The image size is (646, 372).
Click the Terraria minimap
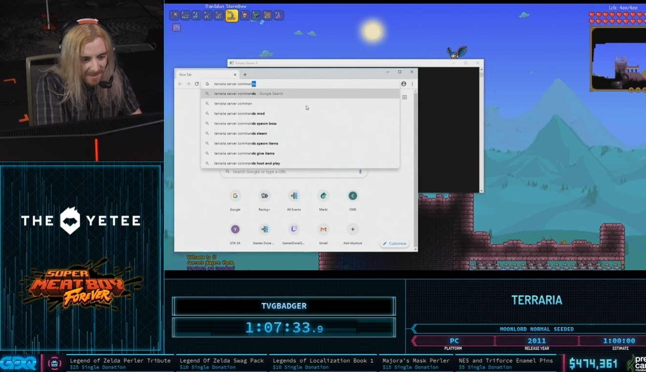(x=618, y=59)
